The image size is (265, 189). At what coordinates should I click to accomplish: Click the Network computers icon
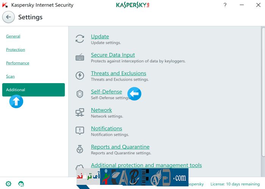(x=80, y=112)
